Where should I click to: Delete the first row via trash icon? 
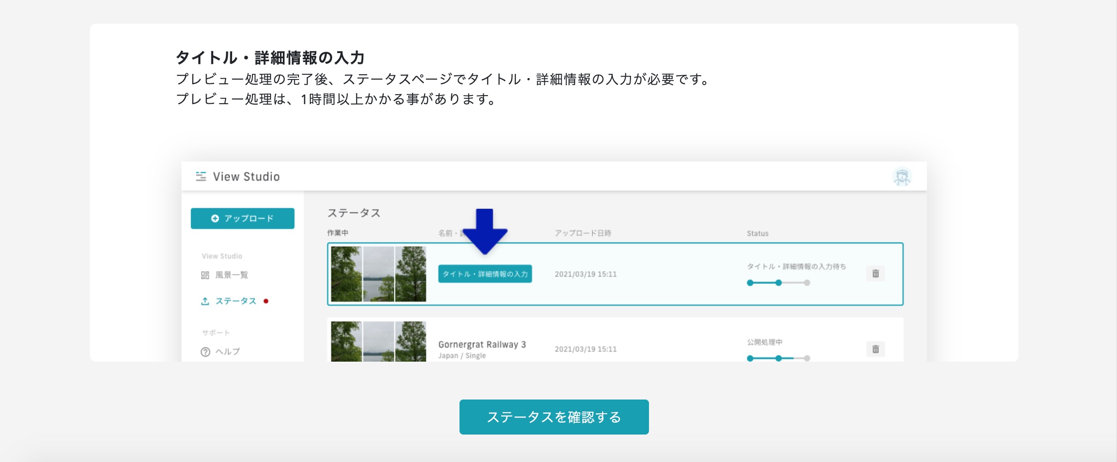pyautogui.click(x=875, y=274)
